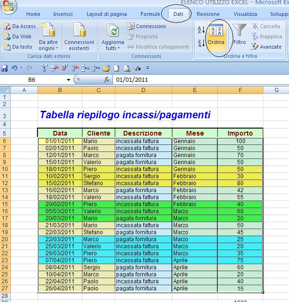
Task: Click the Data header cell
Action: click(60, 133)
